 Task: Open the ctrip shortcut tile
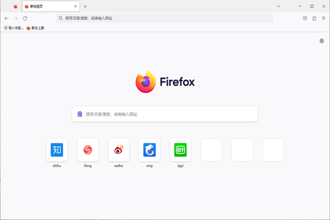click(x=150, y=150)
